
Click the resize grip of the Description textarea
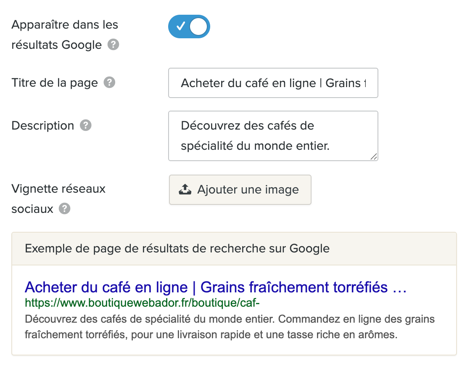374,156
